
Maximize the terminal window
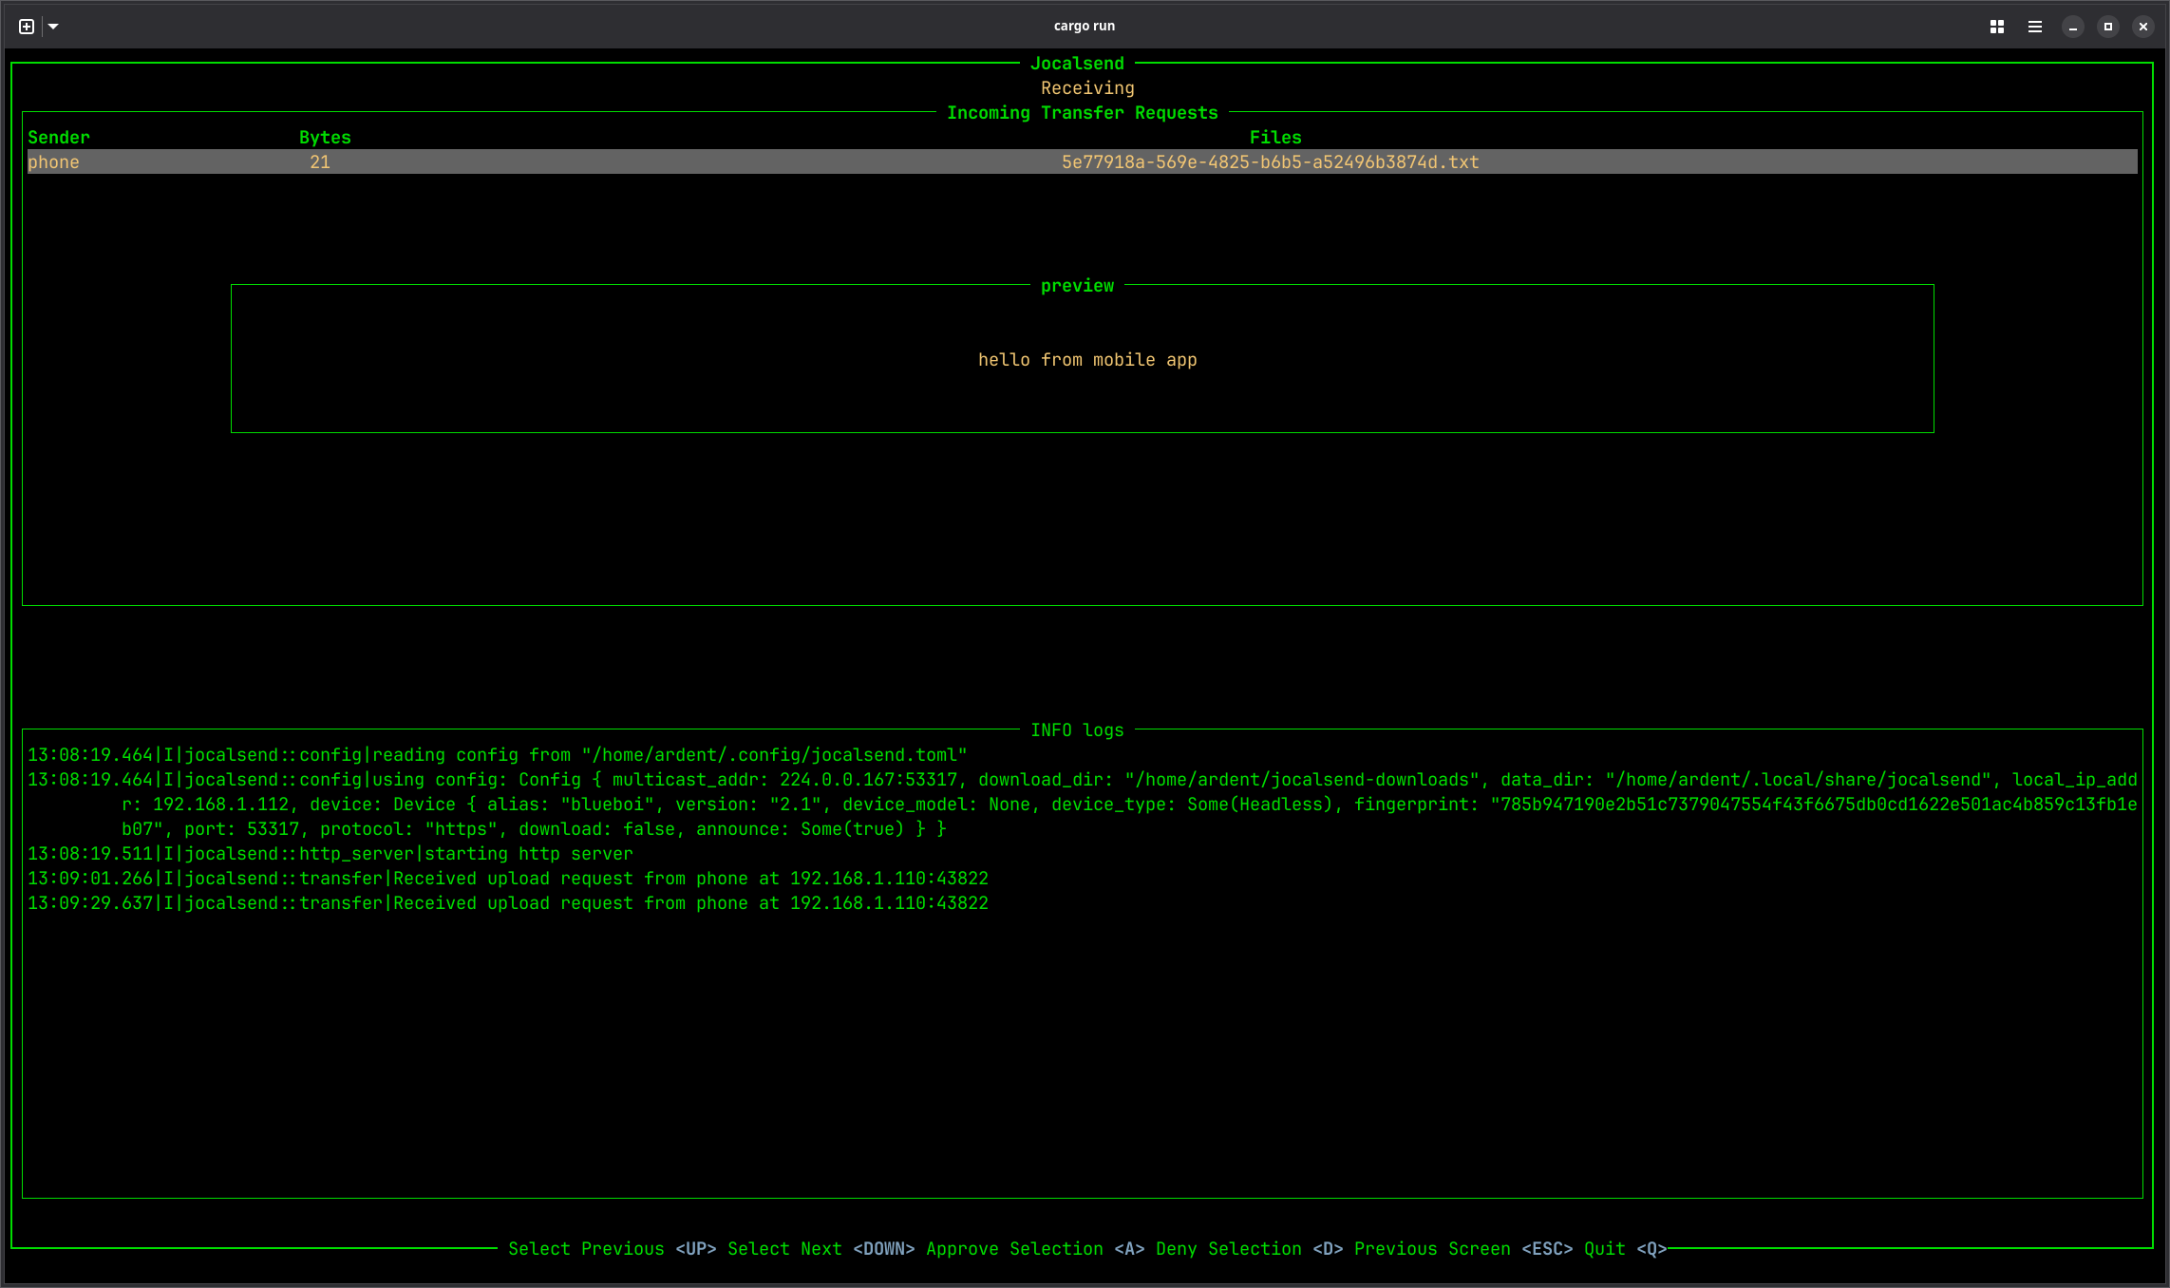coord(2108,27)
